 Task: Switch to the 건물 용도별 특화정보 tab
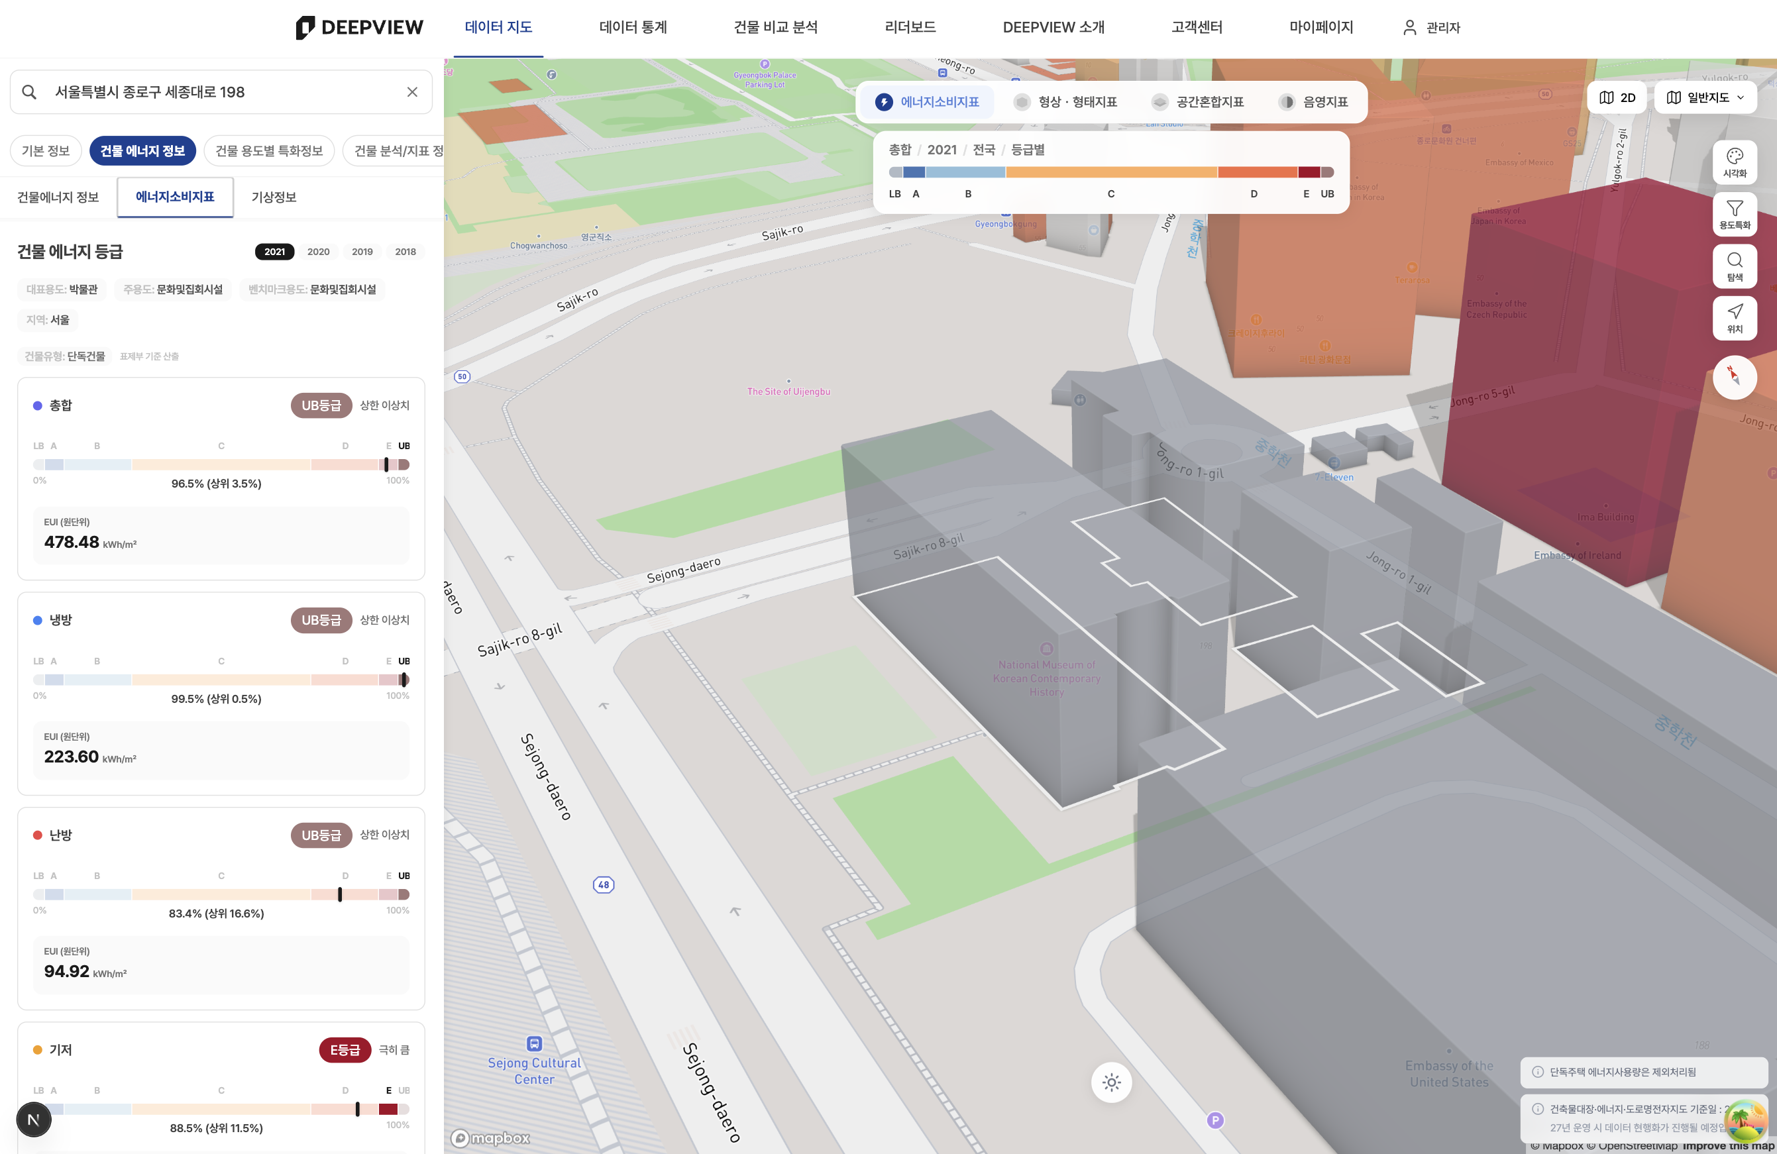(270, 151)
